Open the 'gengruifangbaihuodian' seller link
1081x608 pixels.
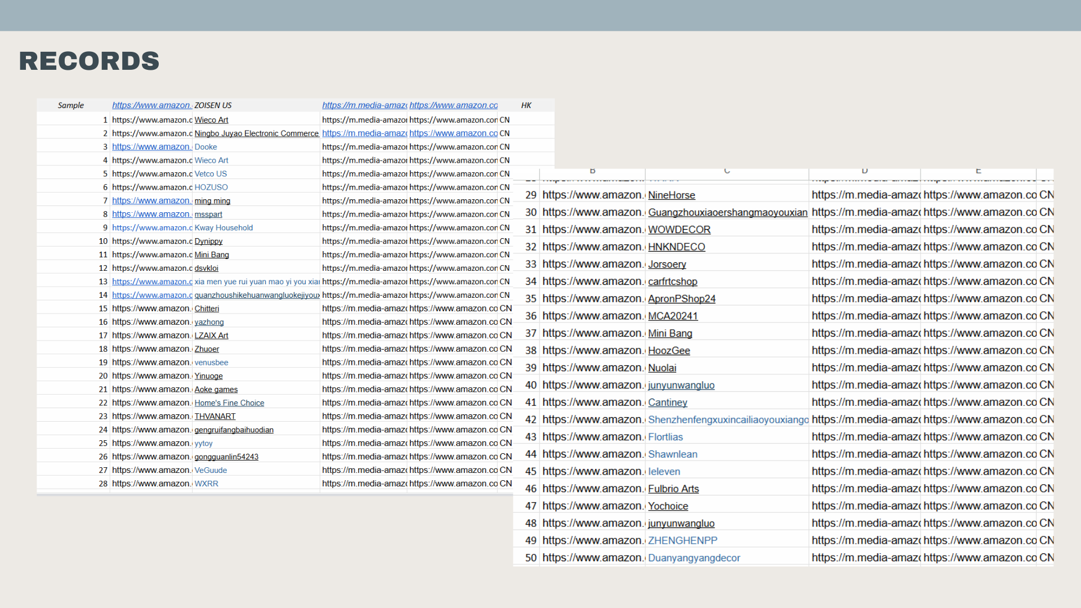[234, 431]
